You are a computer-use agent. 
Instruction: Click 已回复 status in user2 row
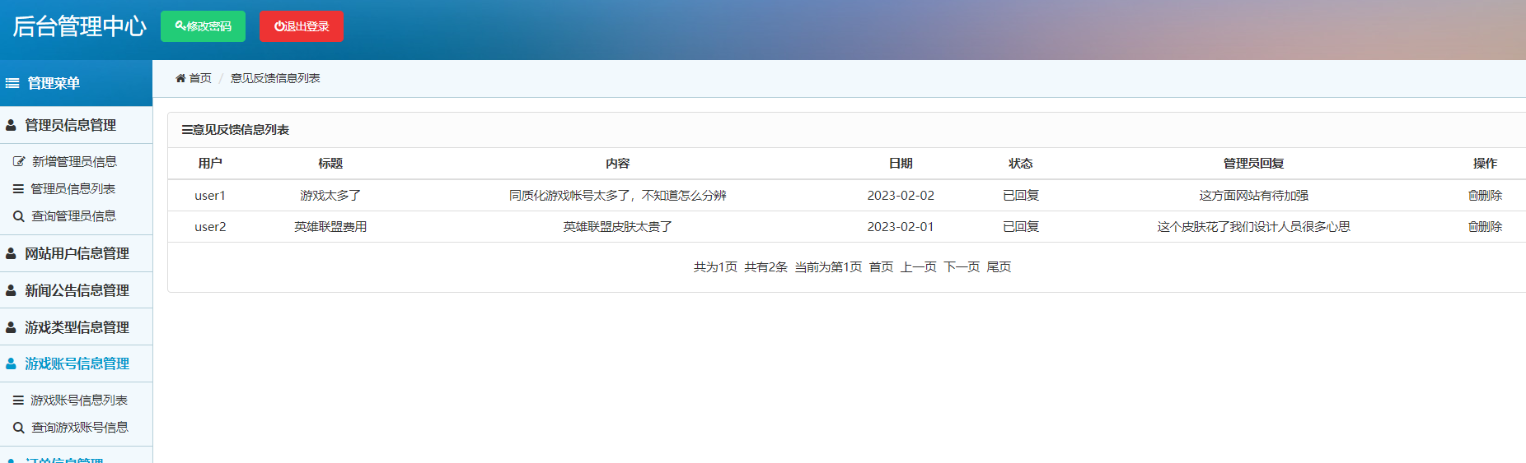pos(1021,227)
